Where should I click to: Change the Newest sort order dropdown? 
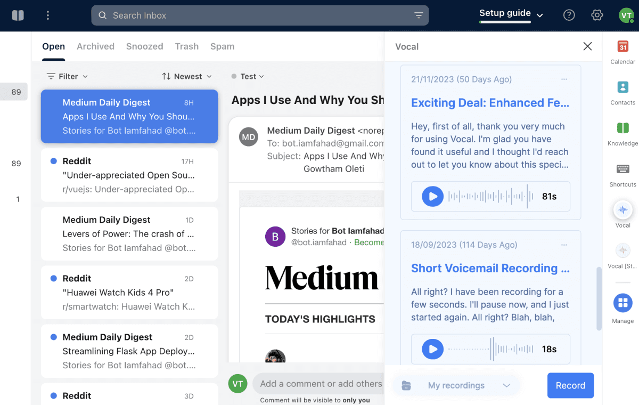pos(187,76)
